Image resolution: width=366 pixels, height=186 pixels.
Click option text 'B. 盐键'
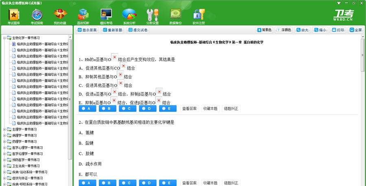point(86,143)
